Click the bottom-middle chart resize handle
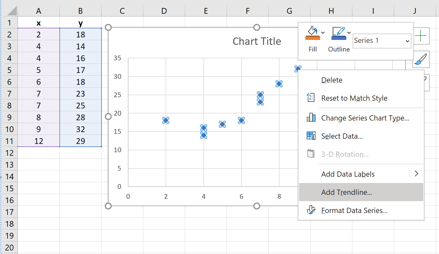 257,206
